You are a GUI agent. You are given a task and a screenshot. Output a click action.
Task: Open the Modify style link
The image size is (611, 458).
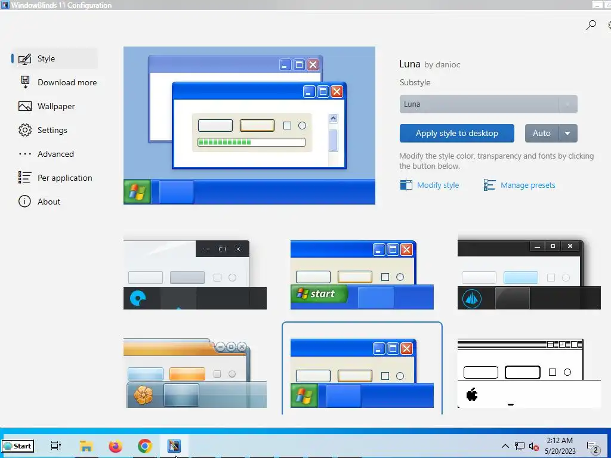tap(438, 185)
